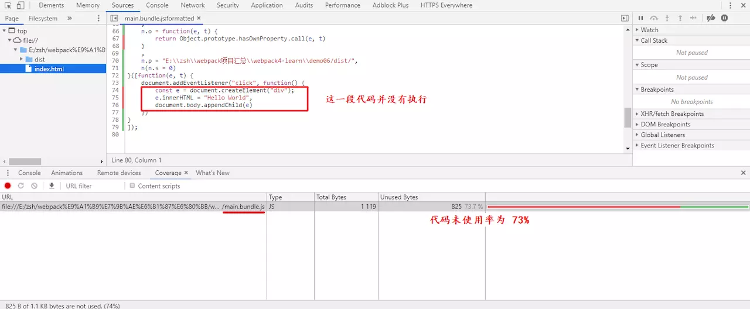This screenshot has width=750, height=309.
Task: Open the drawer more-tools menu icon
Action: click(x=8, y=173)
